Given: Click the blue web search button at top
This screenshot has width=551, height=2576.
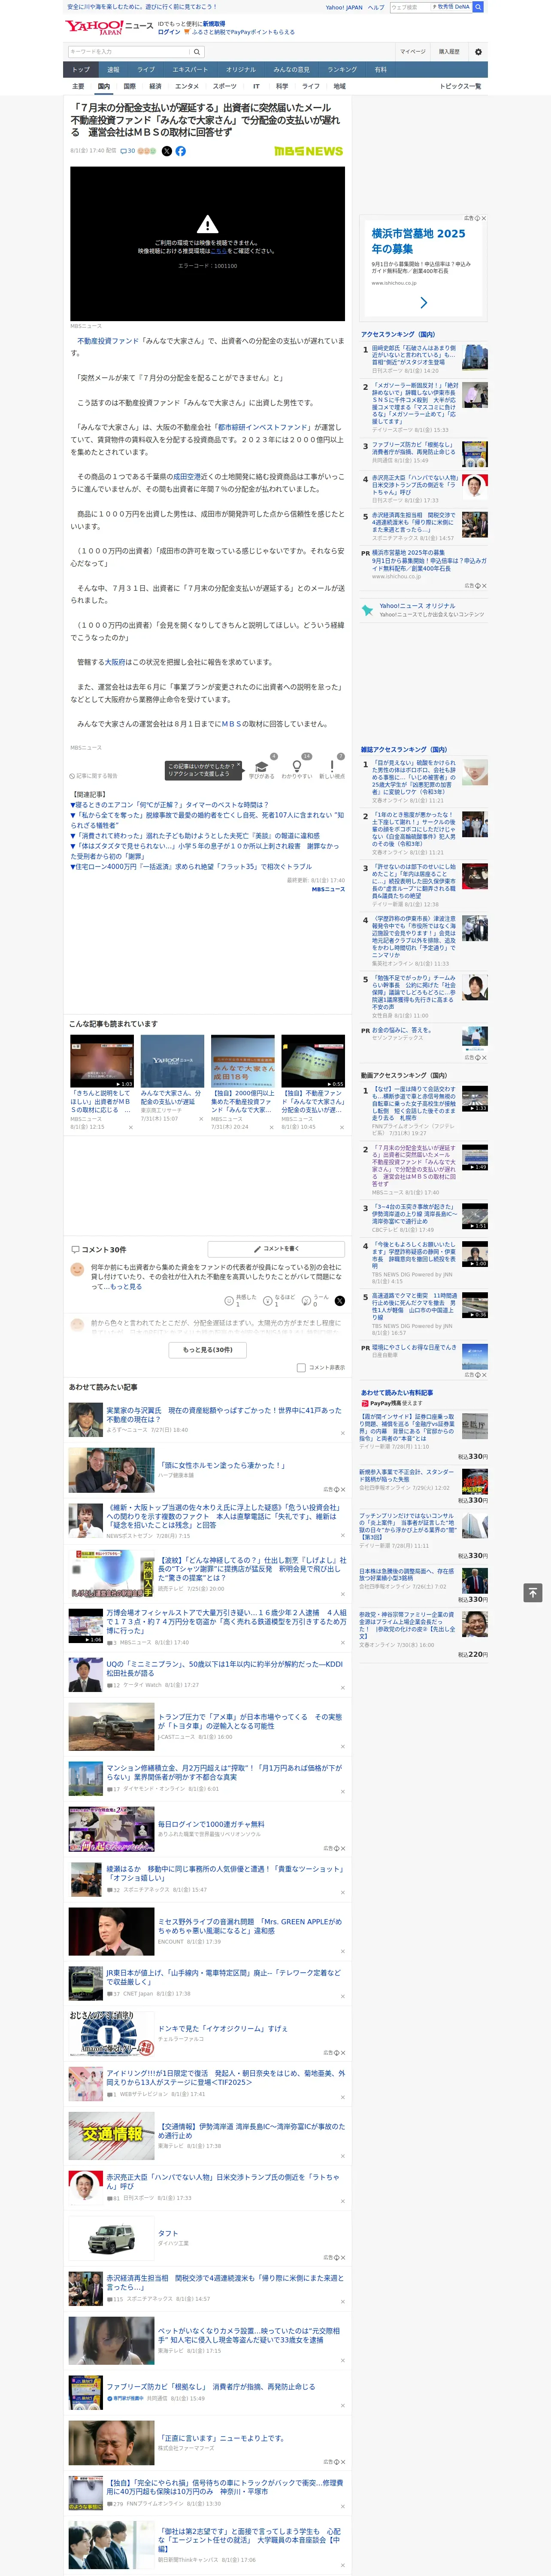Looking at the screenshot, I should point(478,7).
